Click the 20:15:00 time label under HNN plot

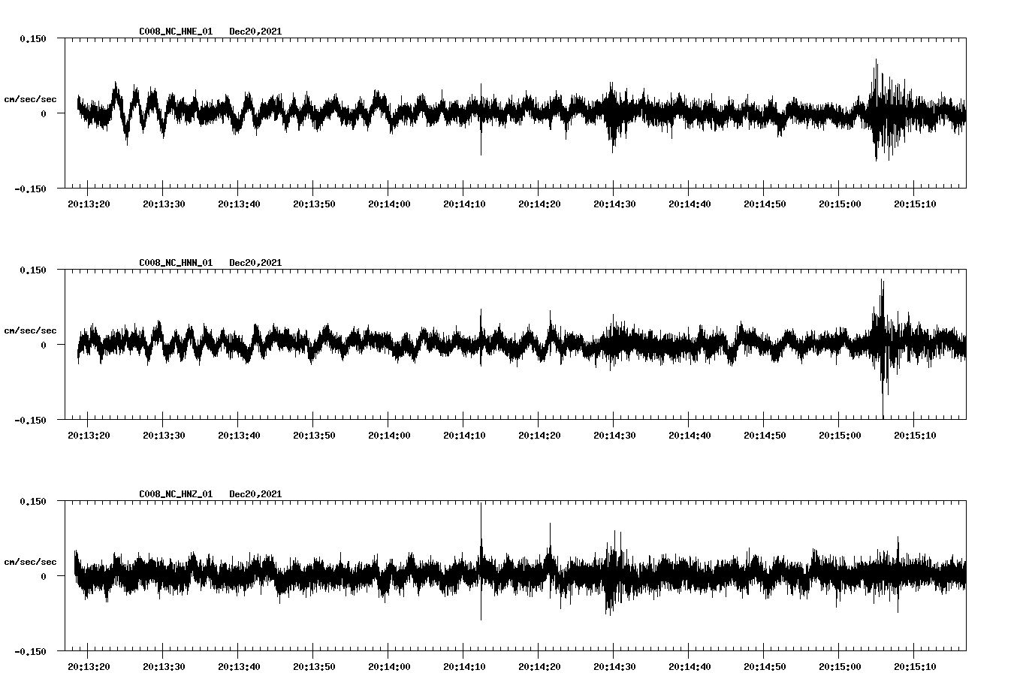coord(840,436)
